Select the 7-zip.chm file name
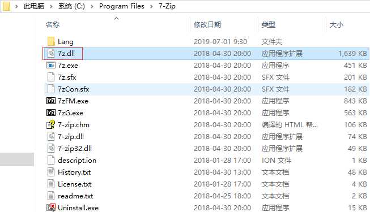 click(74, 124)
